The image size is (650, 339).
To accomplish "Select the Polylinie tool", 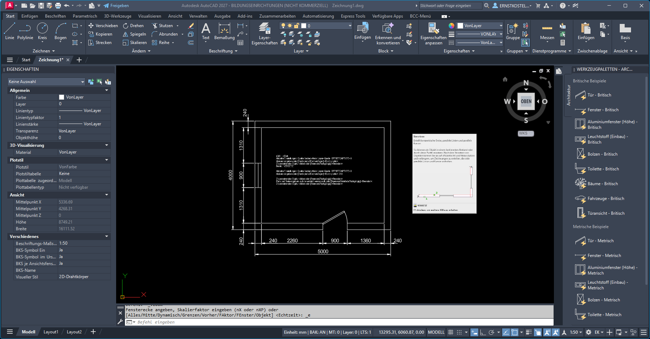I will tap(25, 31).
